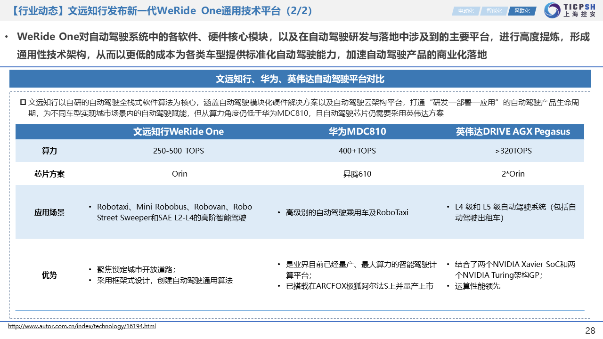Select the 应用场景 row label
603x339 pixels.
[49, 212]
